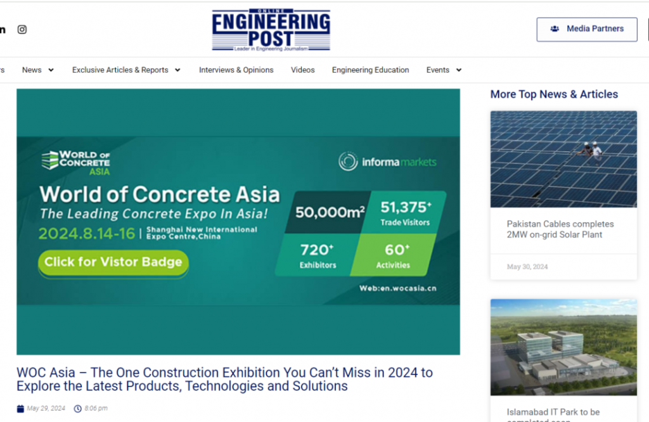The height and width of the screenshot is (422, 649).
Task: Click the partially visible LinkedIn icon
Action: click(3, 29)
